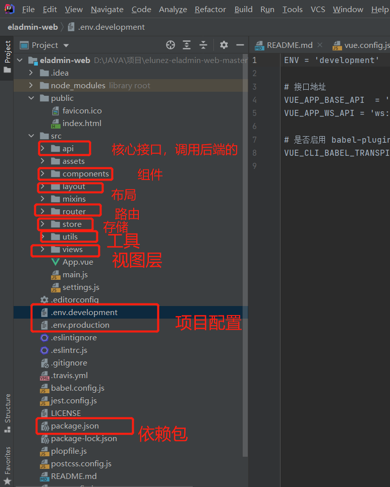The width and height of the screenshot is (390, 487).
Task: Click the VUE_APP_WS_API code line
Action: 337,113
